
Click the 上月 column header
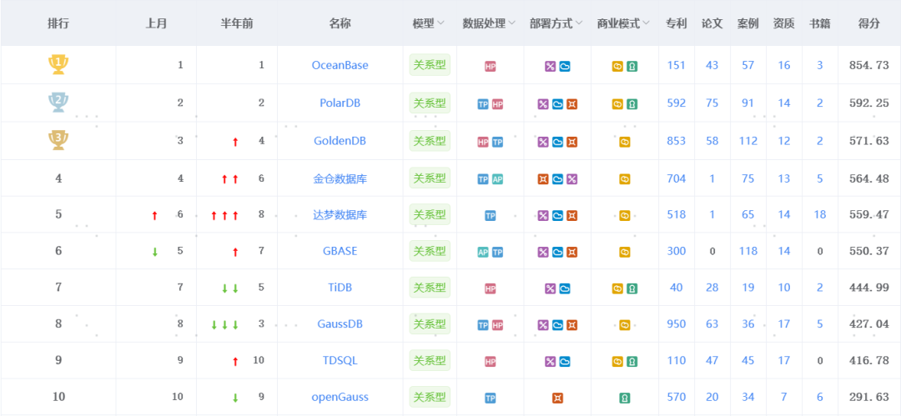coord(156,23)
